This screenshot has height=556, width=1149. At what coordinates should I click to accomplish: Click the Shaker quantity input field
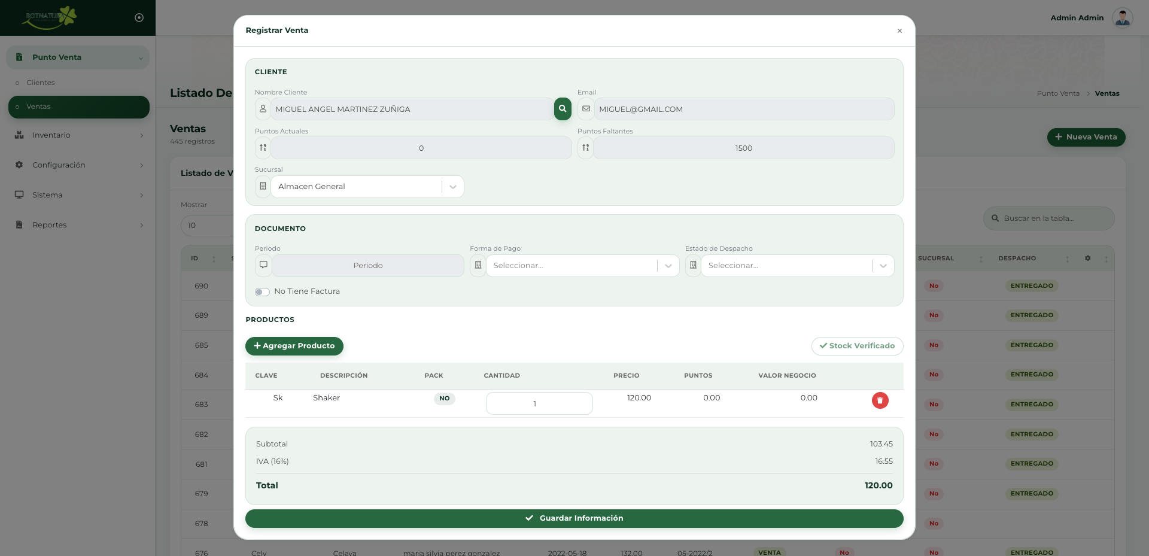click(x=539, y=403)
